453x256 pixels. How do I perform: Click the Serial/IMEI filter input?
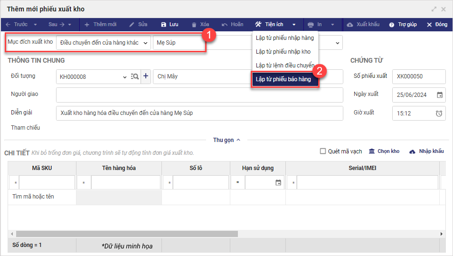tap(368, 182)
